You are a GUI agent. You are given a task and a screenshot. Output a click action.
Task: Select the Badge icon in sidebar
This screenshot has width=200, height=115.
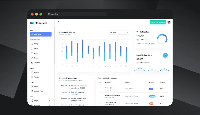tap(32, 44)
